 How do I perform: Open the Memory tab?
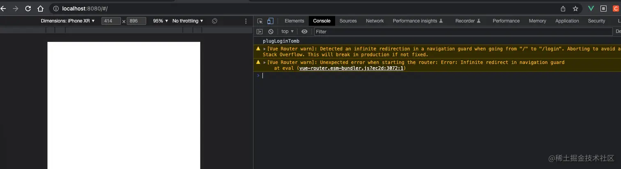[x=537, y=21]
